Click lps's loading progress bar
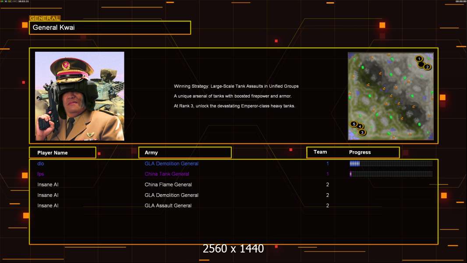Viewport: 467px width, 263px height. [391, 174]
